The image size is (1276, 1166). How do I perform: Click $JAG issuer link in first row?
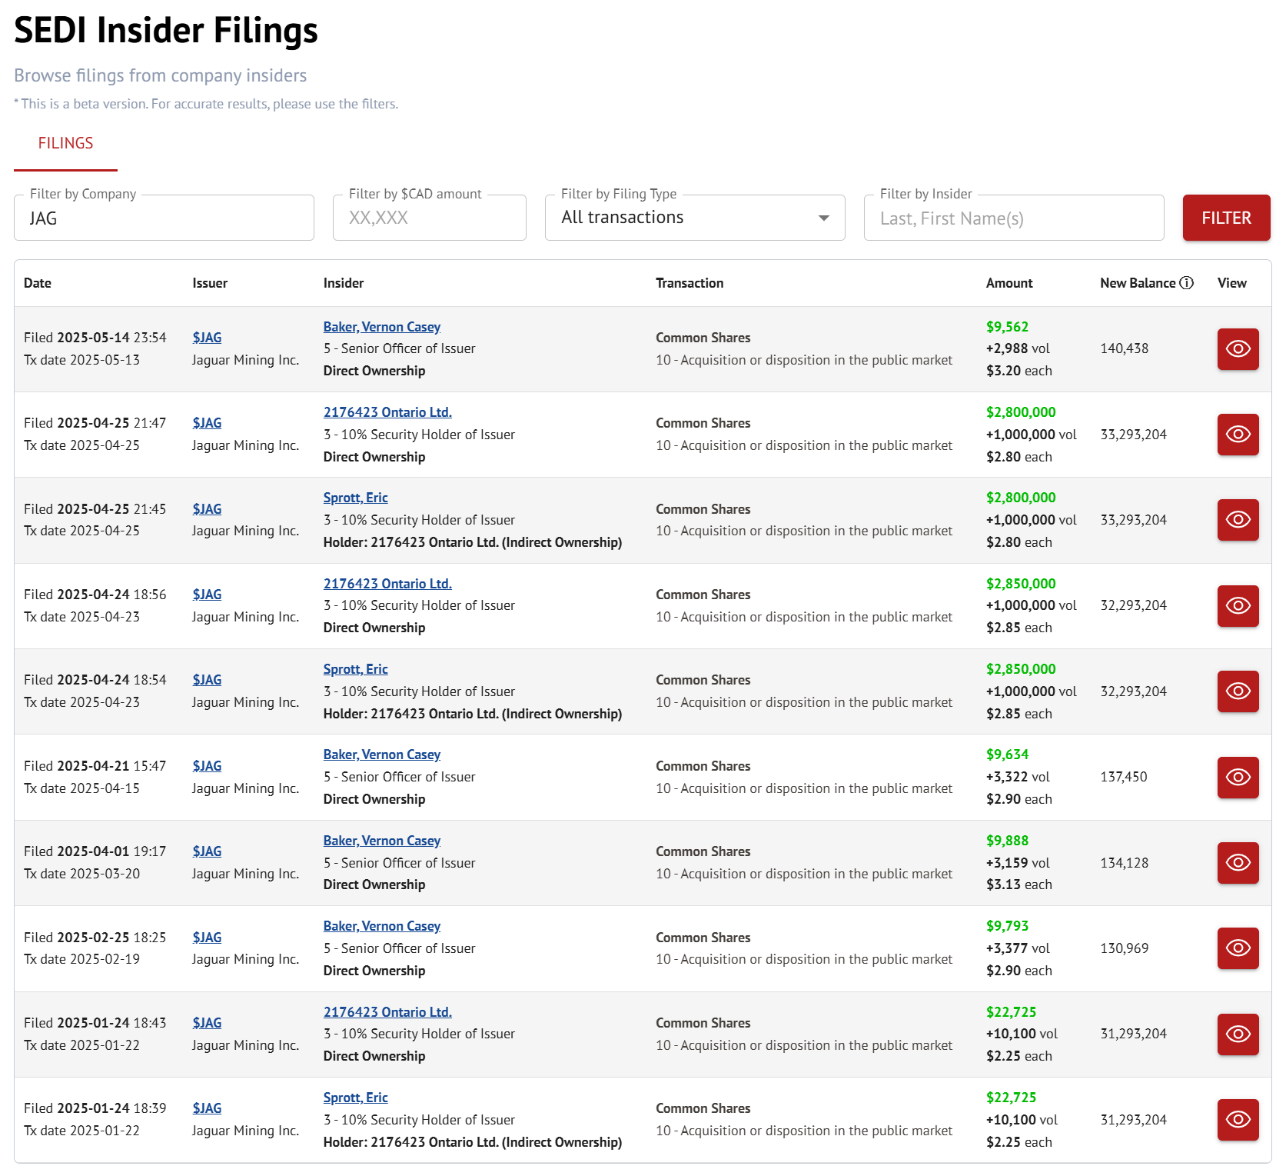[207, 338]
